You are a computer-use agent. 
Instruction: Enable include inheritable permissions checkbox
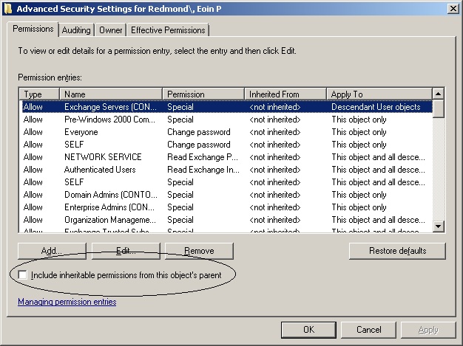coord(23,275)
